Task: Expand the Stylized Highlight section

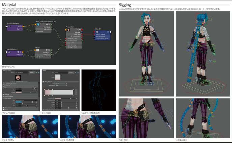Action: 3,96
